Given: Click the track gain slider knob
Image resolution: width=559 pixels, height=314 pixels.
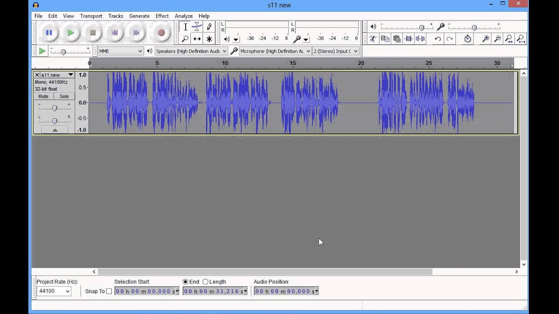Looking at the screenshot, I should 55,108.
